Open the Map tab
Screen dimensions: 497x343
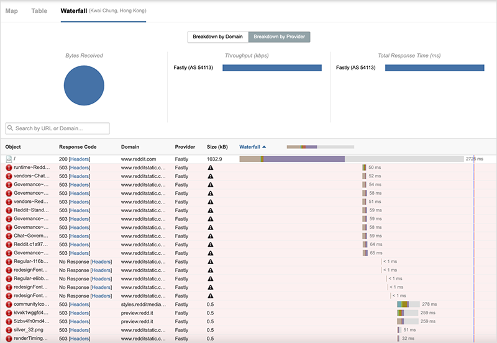tap(12, 11)
